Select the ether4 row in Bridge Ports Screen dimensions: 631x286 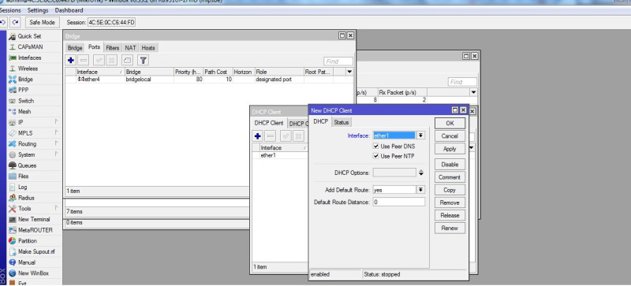tap(209, 80)
